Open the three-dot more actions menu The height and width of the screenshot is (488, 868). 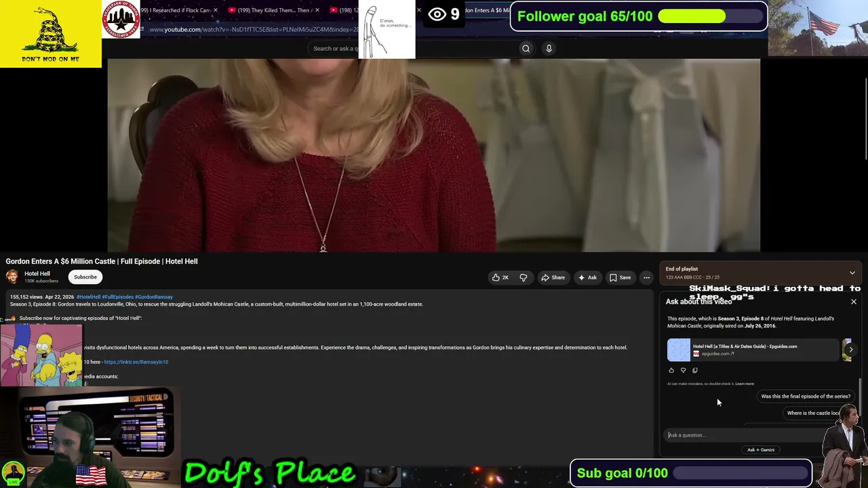tap(646, 277)
